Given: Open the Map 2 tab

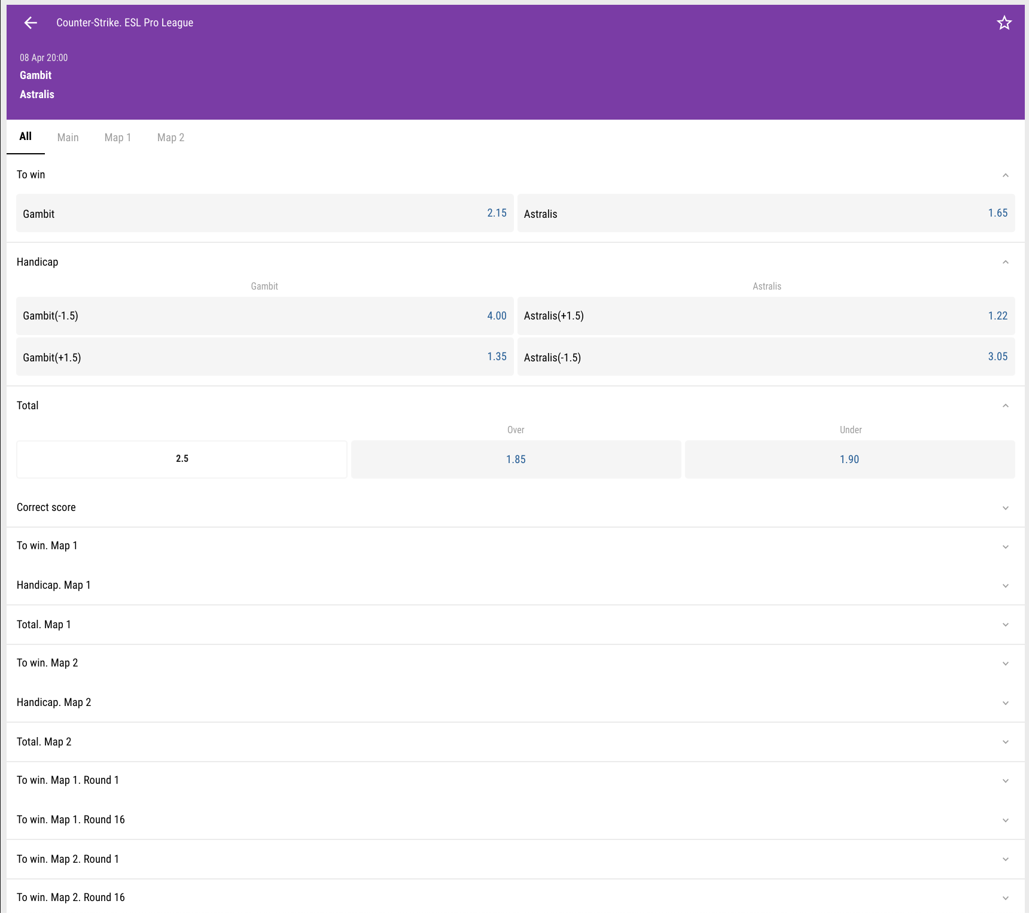Looking at the screenshot, I should pyautogui.click(x=171, y=138).
